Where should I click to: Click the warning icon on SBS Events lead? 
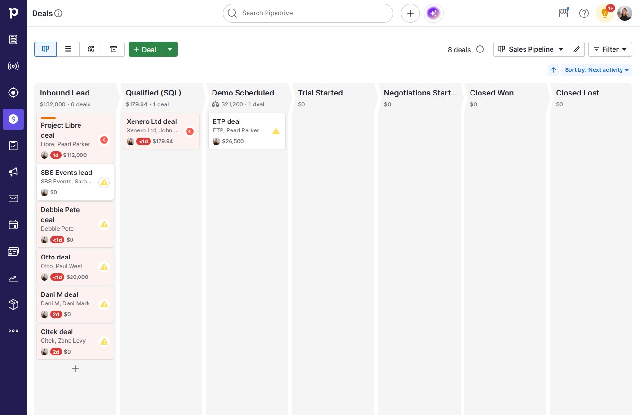[x=104, y=182]
